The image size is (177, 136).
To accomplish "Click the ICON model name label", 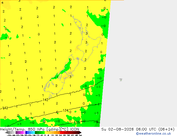I will click(75, 129).
